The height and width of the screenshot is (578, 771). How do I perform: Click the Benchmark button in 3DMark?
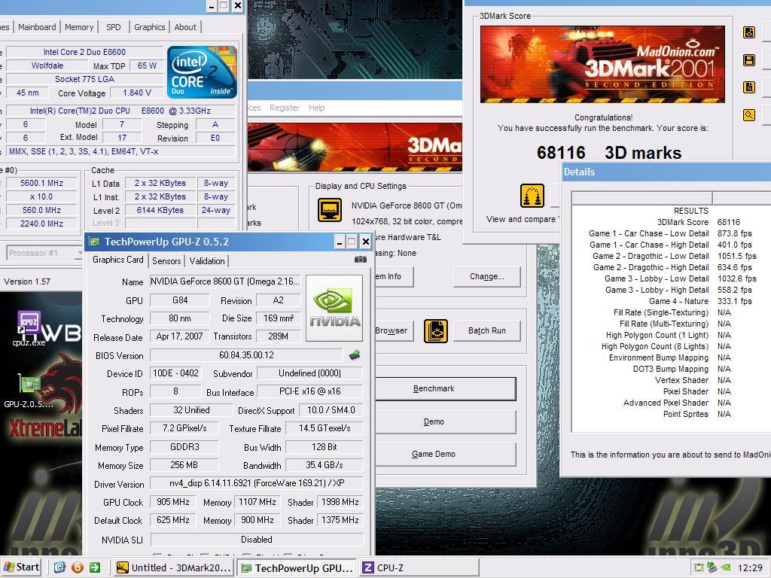(446, 389)
